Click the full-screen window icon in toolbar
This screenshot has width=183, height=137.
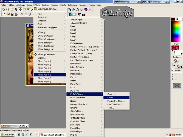pos(74,14)
